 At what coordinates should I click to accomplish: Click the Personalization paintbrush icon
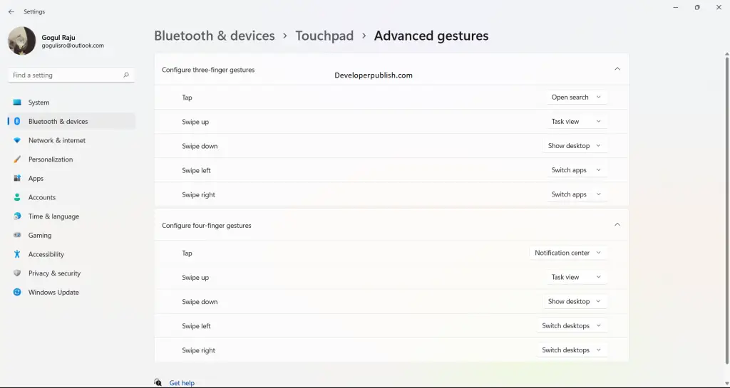17,159
